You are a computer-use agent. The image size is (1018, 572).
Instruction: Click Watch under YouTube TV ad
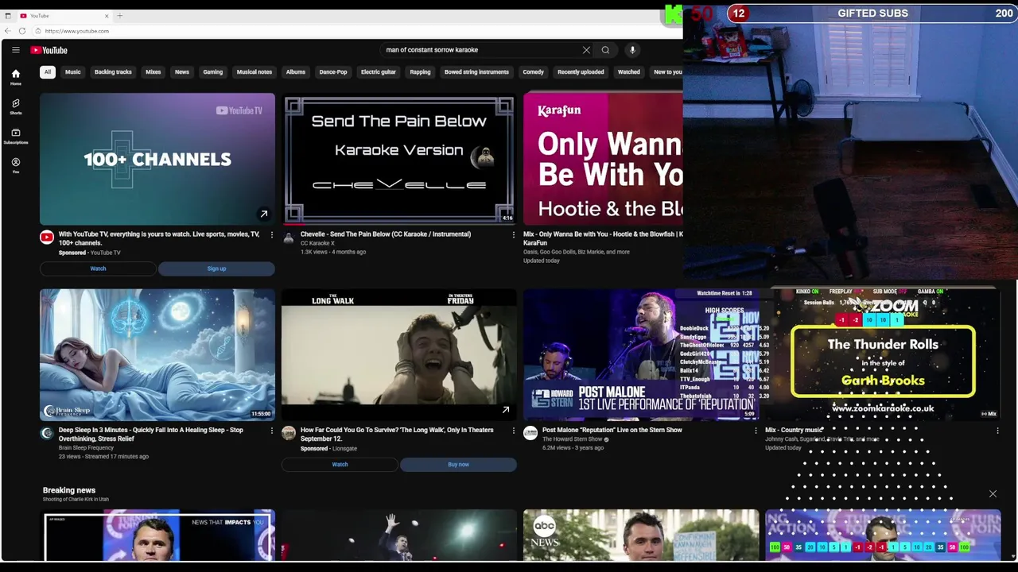pos(98,269)
